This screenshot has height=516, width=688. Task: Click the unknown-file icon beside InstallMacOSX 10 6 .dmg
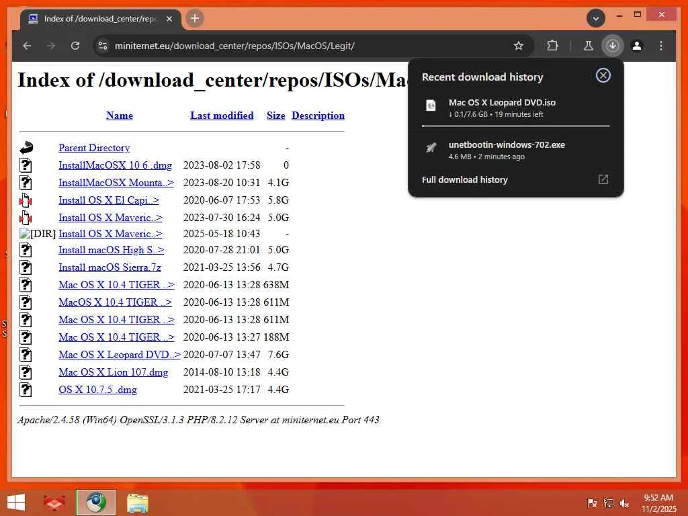point(26,165)
